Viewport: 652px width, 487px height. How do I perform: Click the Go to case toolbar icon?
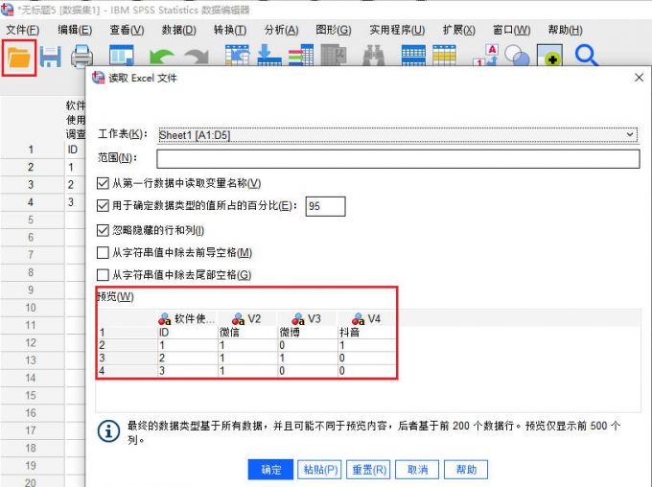237,56
